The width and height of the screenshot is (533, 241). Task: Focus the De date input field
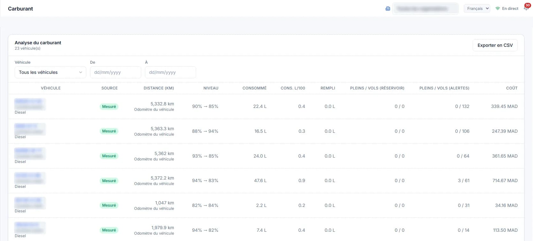point(116,72)
